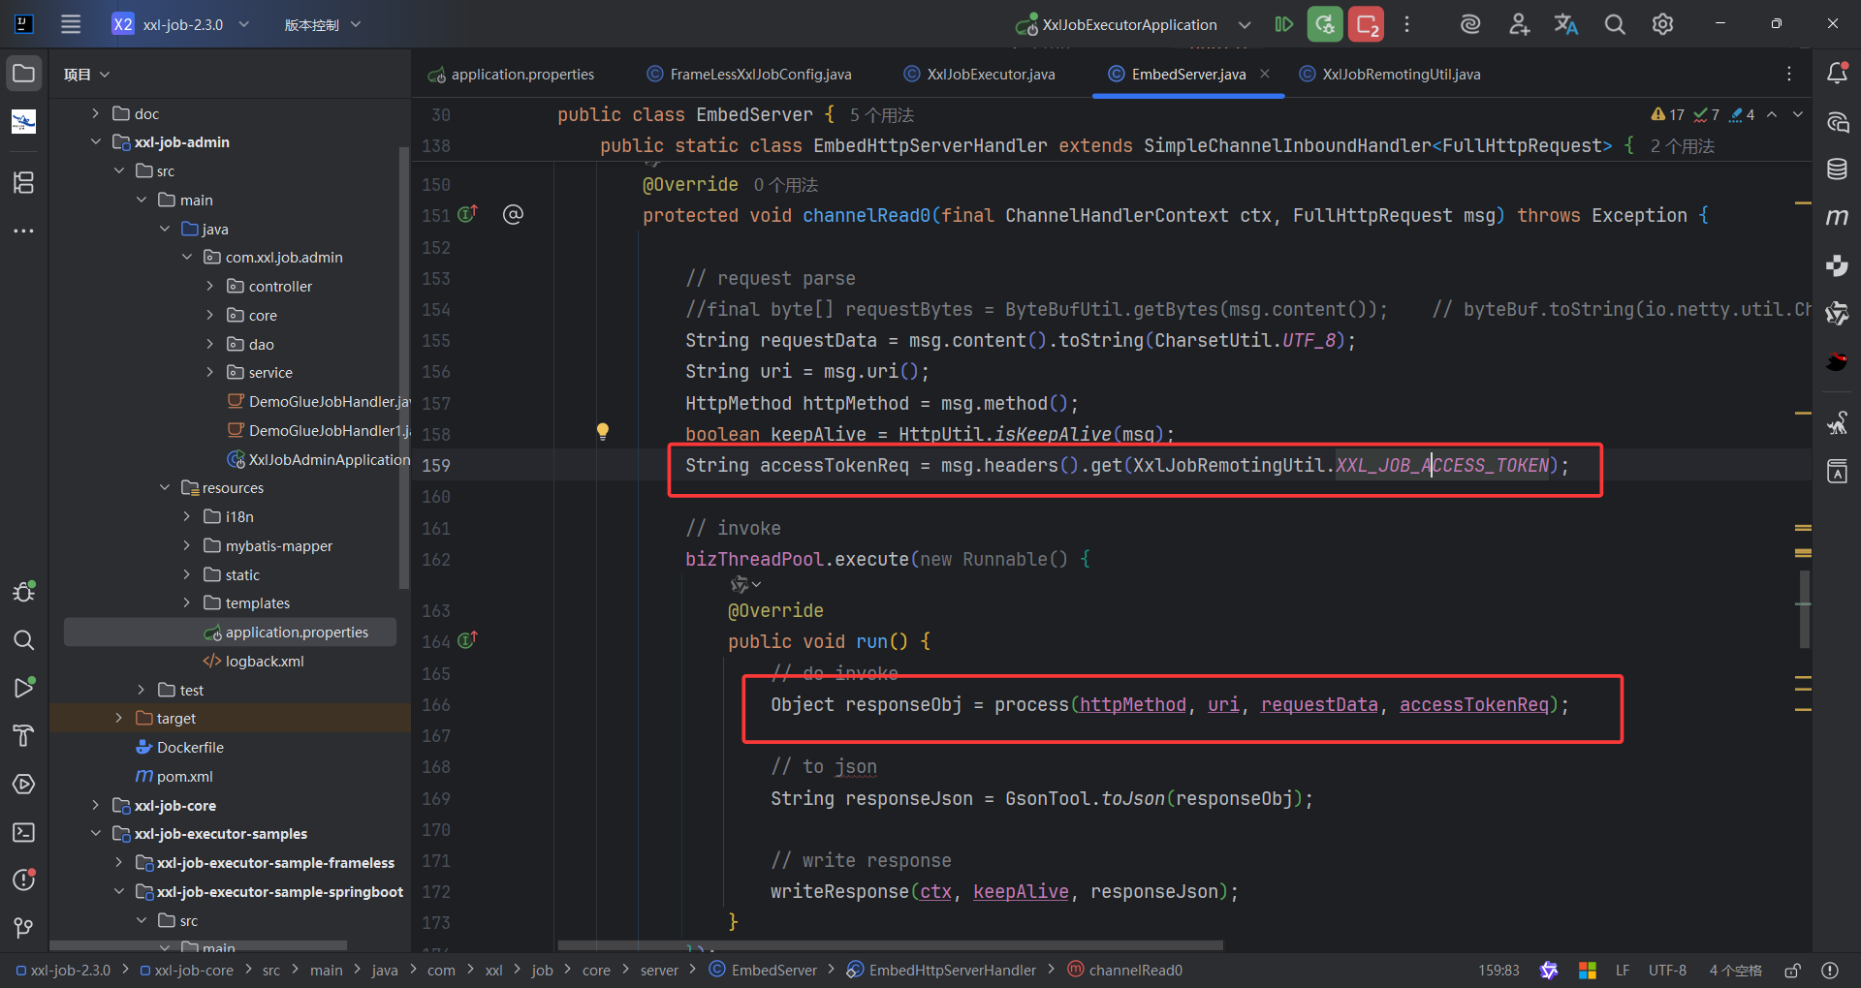Expand the target folder
1861x988 pixels.
[118, 719]
